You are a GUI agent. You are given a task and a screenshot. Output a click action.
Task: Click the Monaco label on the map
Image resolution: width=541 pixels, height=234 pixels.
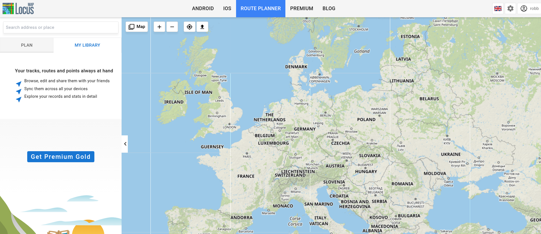283,206
